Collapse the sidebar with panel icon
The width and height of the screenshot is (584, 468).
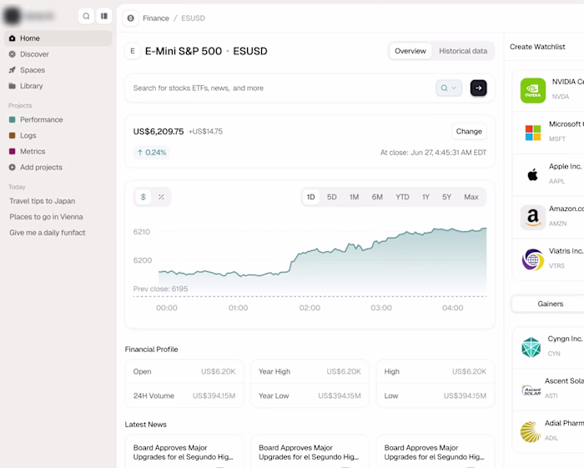click(104, 17)
